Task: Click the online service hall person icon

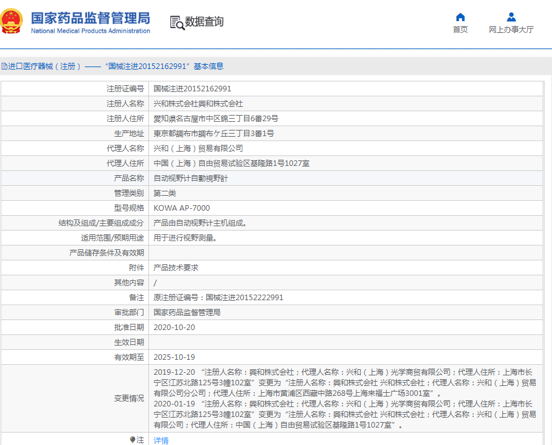Action: [511, 17]
